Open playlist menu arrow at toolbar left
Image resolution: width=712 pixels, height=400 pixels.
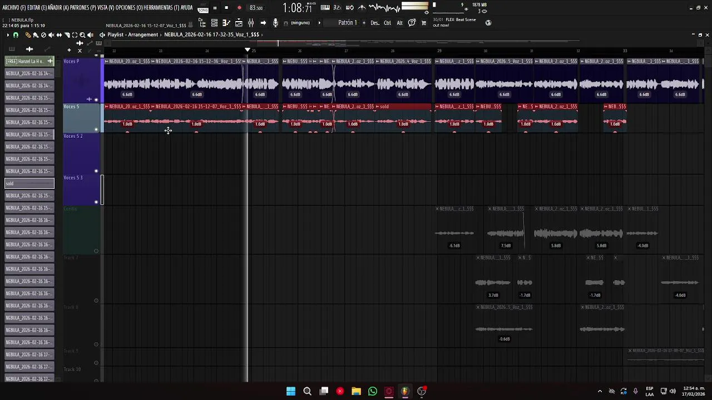[8, 35]
